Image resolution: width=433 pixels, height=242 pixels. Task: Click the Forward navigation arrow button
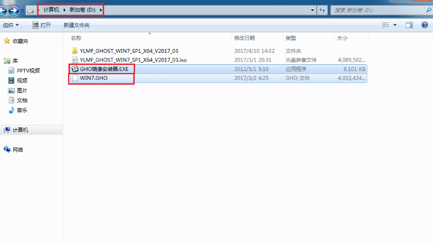[14, 10]
